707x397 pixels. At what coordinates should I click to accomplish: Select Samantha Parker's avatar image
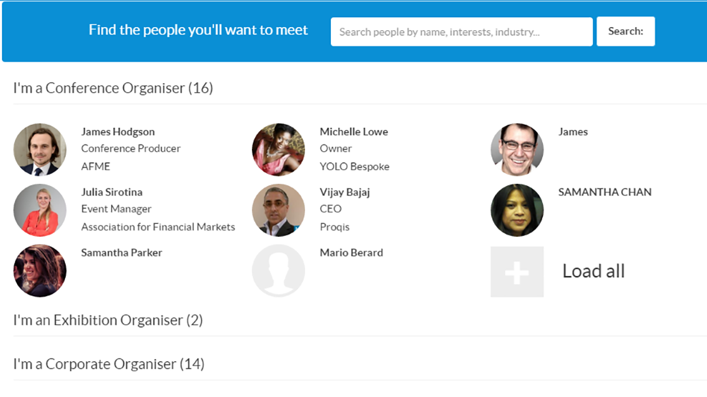40,270
